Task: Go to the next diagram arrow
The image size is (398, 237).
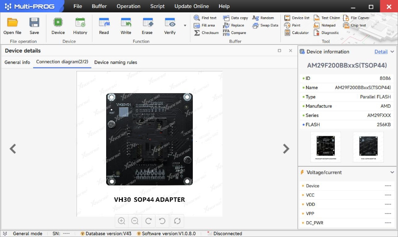Action: coord(286,149)
